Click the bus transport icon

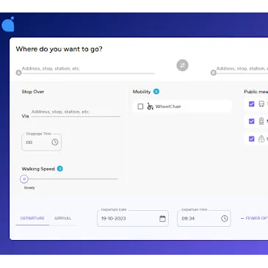(x=261, y=104)
